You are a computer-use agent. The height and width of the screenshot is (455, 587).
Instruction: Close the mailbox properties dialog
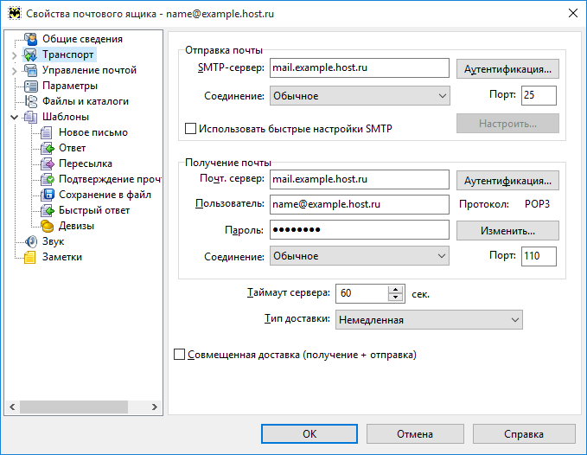coord(573,14)
